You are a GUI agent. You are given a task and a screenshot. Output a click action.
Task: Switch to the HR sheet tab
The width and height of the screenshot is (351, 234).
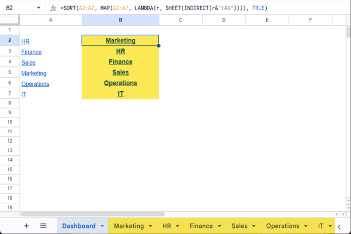(167, 226)
